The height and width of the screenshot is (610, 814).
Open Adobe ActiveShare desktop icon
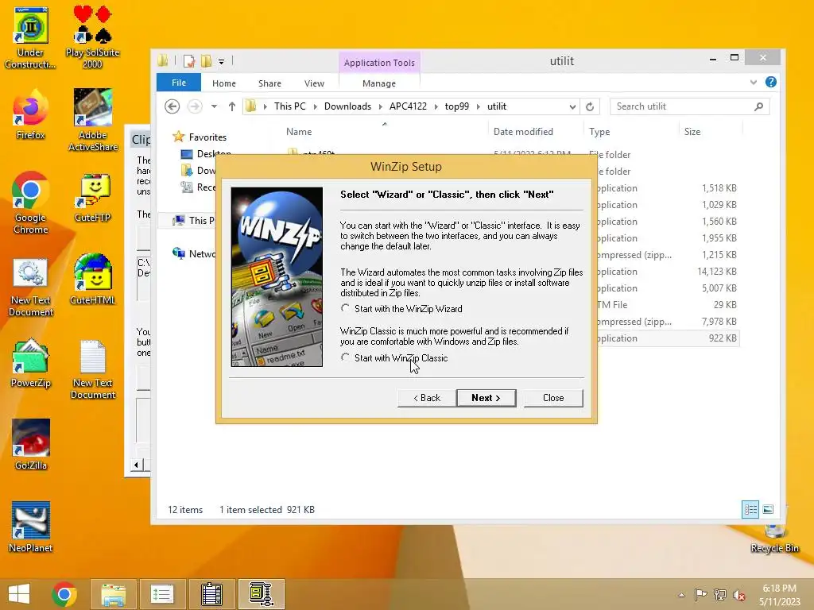[x=93, y=121]
